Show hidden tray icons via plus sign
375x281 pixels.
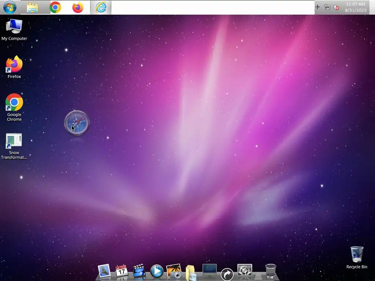[x=318, y=7]
